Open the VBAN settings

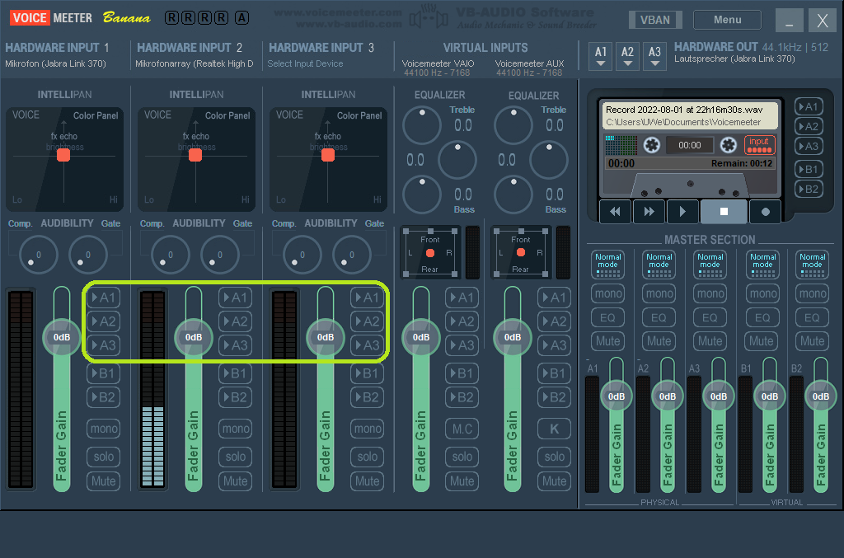coord(655,20)
